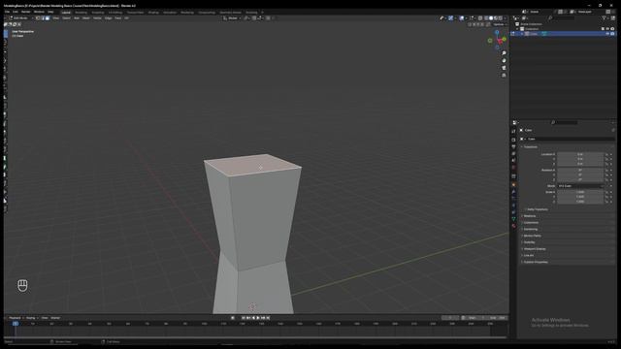
Task: Open the Object Data green triangle tab
Action: [x=513, y=218]
